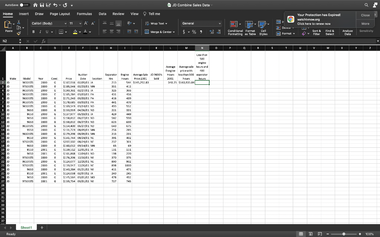
Task: Click the Increase Font Size icon
Action: (x=85, y=23)
